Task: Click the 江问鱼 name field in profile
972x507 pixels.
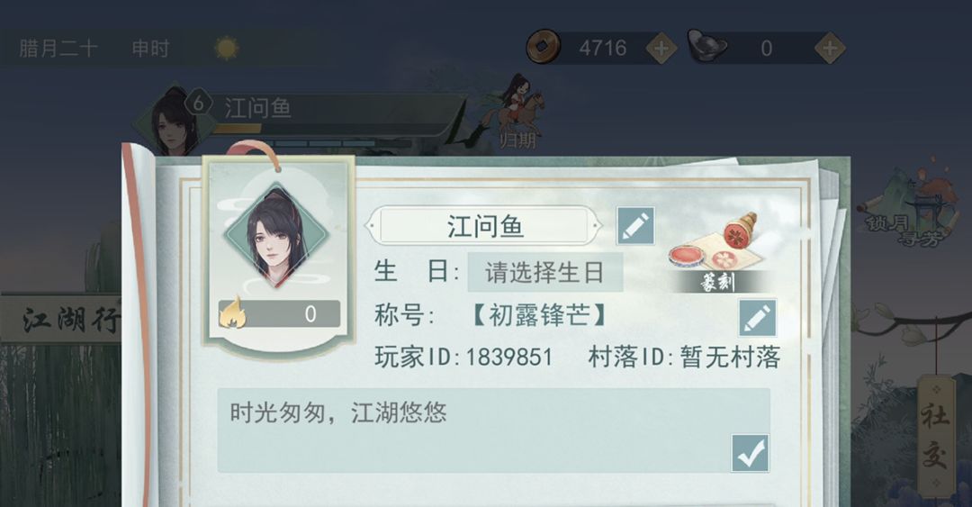Action: (x=485, y=226)
